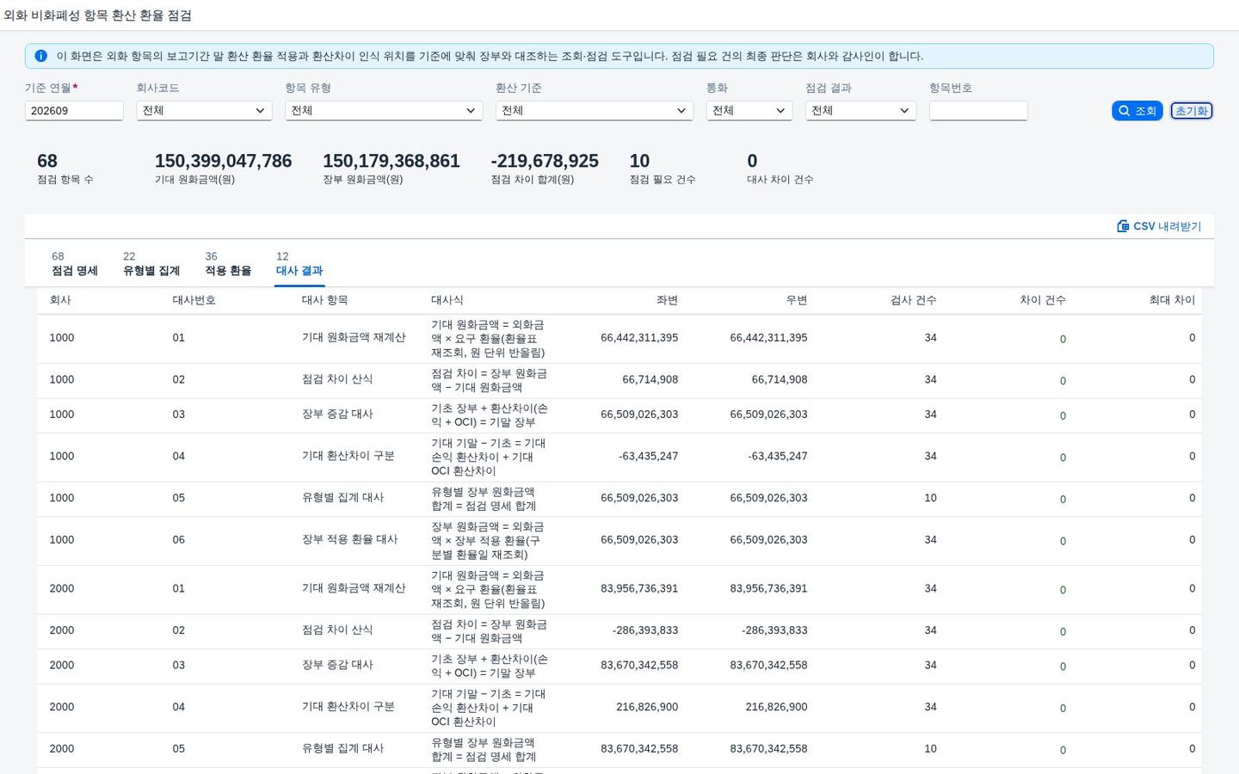This screenshot has height=774, width=1239.
Task: Click the left-side value 83,956,736,391
Action: [639, 589]
